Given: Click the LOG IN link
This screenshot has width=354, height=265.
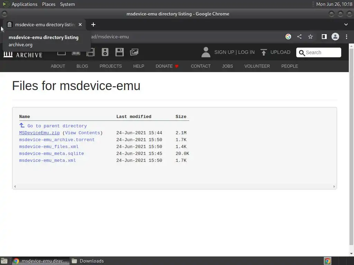Looking at the screenshot, I should 246,52.
